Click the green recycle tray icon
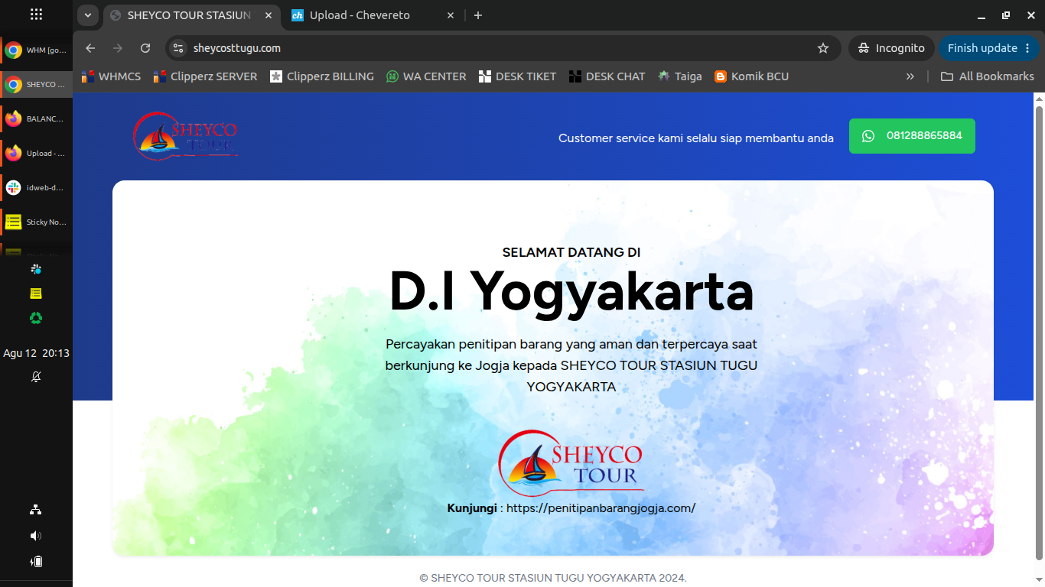The image size is (1045, 587). point(36,318)
